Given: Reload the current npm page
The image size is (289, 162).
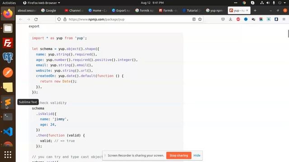Looking at the screenshot, I should tap(36, 19).
